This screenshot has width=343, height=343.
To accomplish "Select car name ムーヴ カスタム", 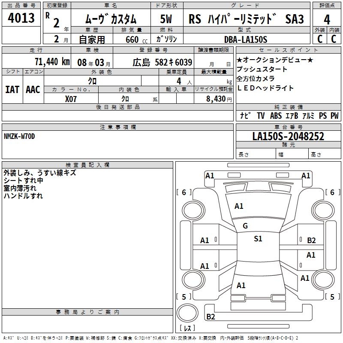I will (111, 18).
